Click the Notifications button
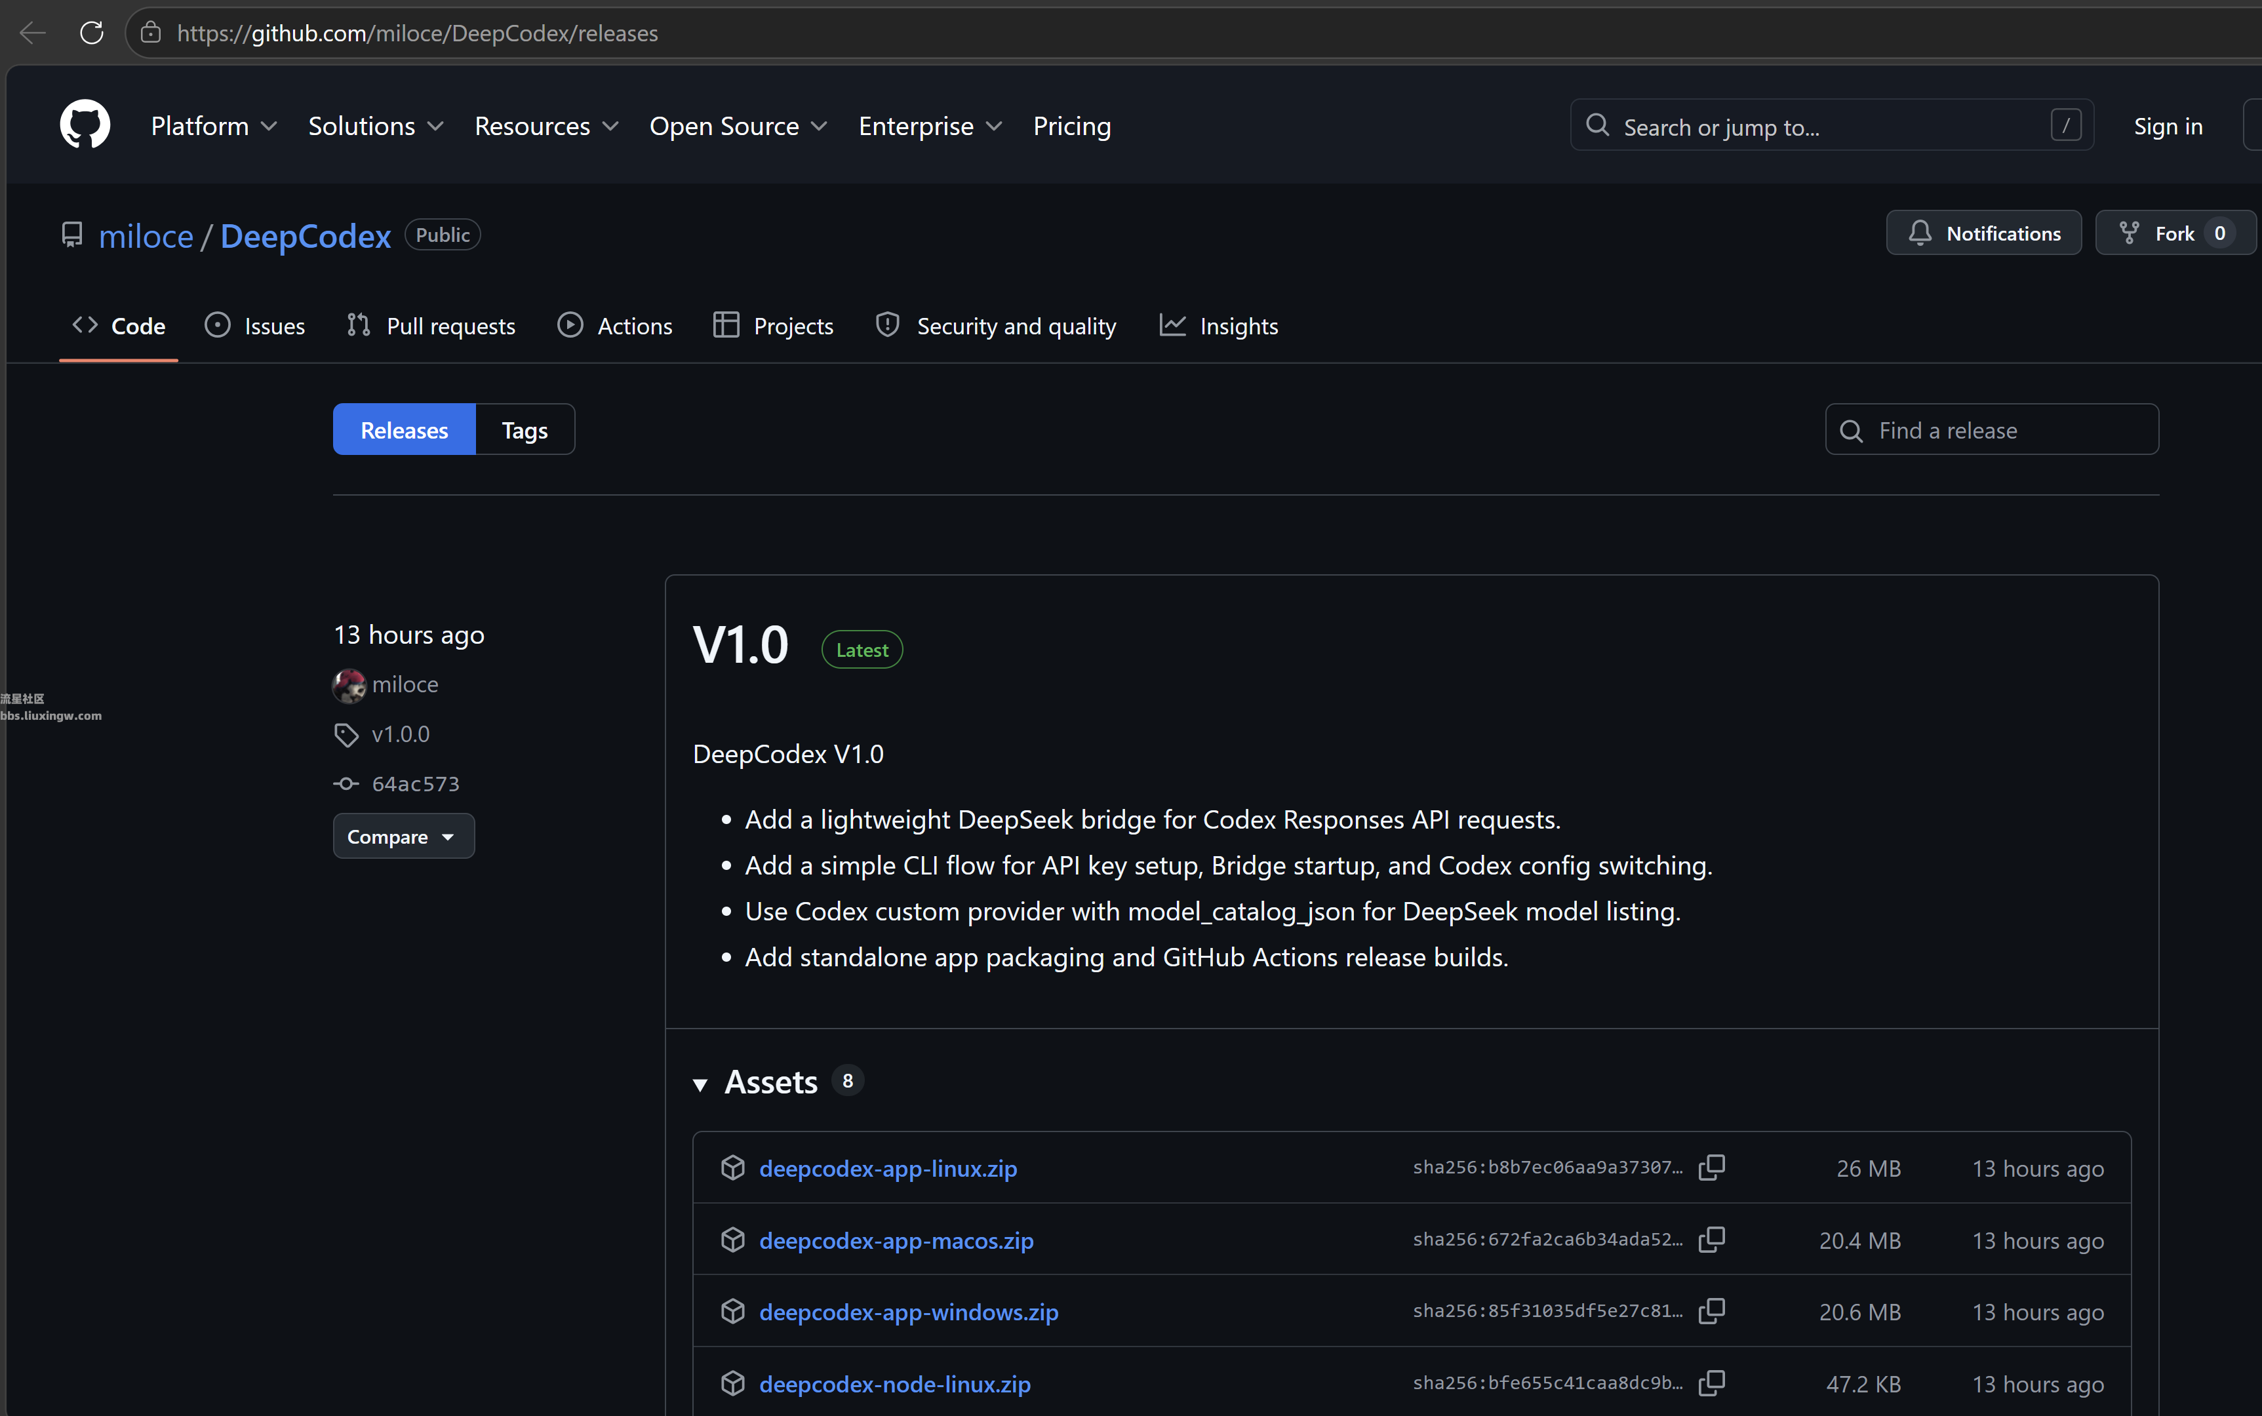Screen dimensions: 2262x1416 tap(1984, 233)
